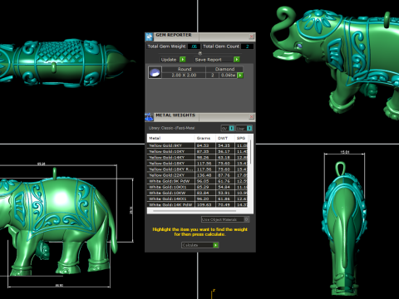
Task: Close the Metal Weights panel
Action: point(251,116)
